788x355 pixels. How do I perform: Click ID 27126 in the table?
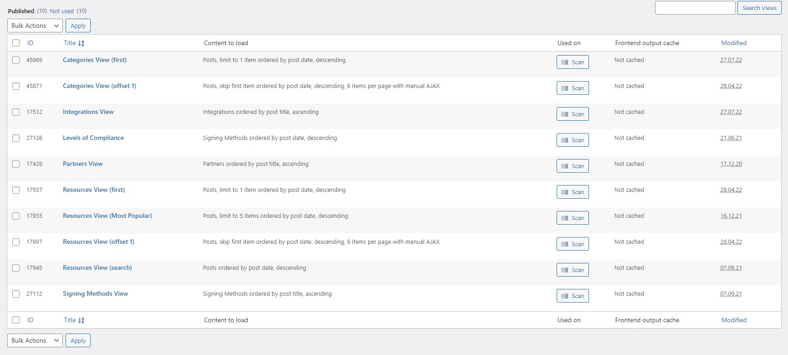click(x=34, y=138)
